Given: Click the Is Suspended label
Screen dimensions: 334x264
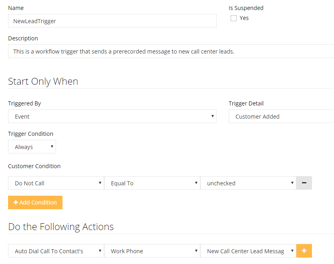Looking at the screenshot, I should (x=246, y=8).
